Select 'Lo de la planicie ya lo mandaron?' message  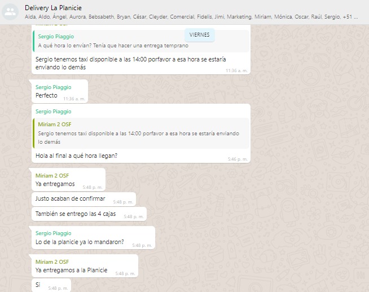pyautogui.click(x=80, y=242)
